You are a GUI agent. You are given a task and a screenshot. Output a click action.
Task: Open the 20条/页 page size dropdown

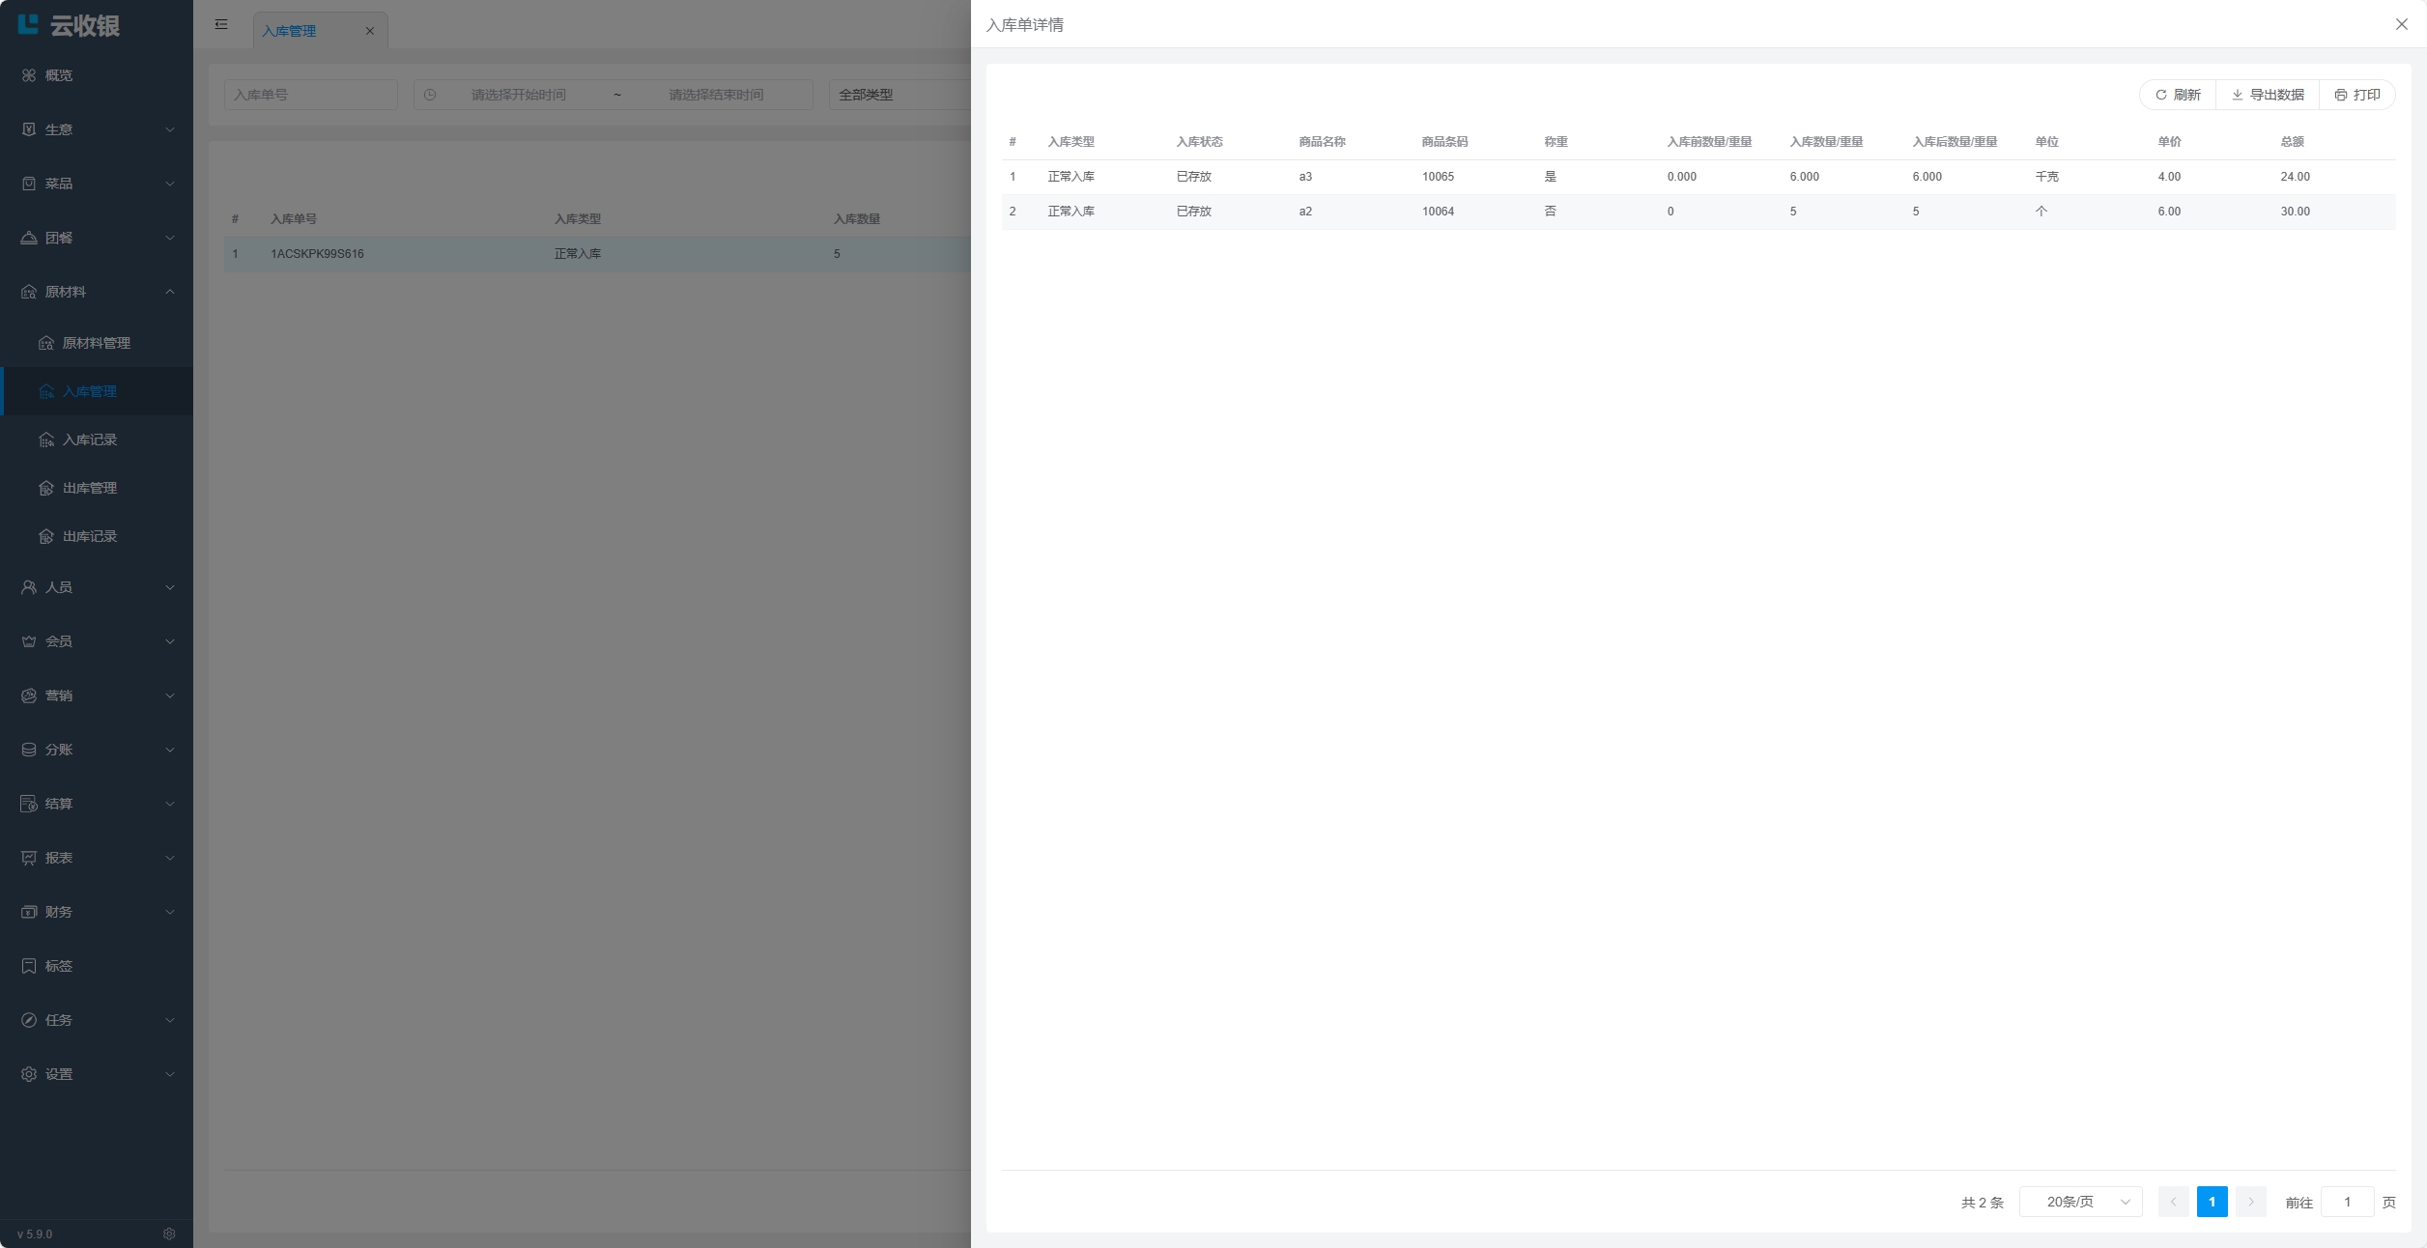point(2080,1202)
